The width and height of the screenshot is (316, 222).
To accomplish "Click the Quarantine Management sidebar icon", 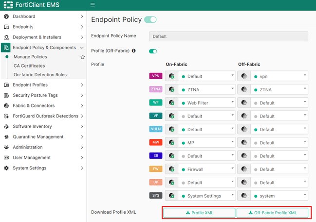I will coord(6,137).
